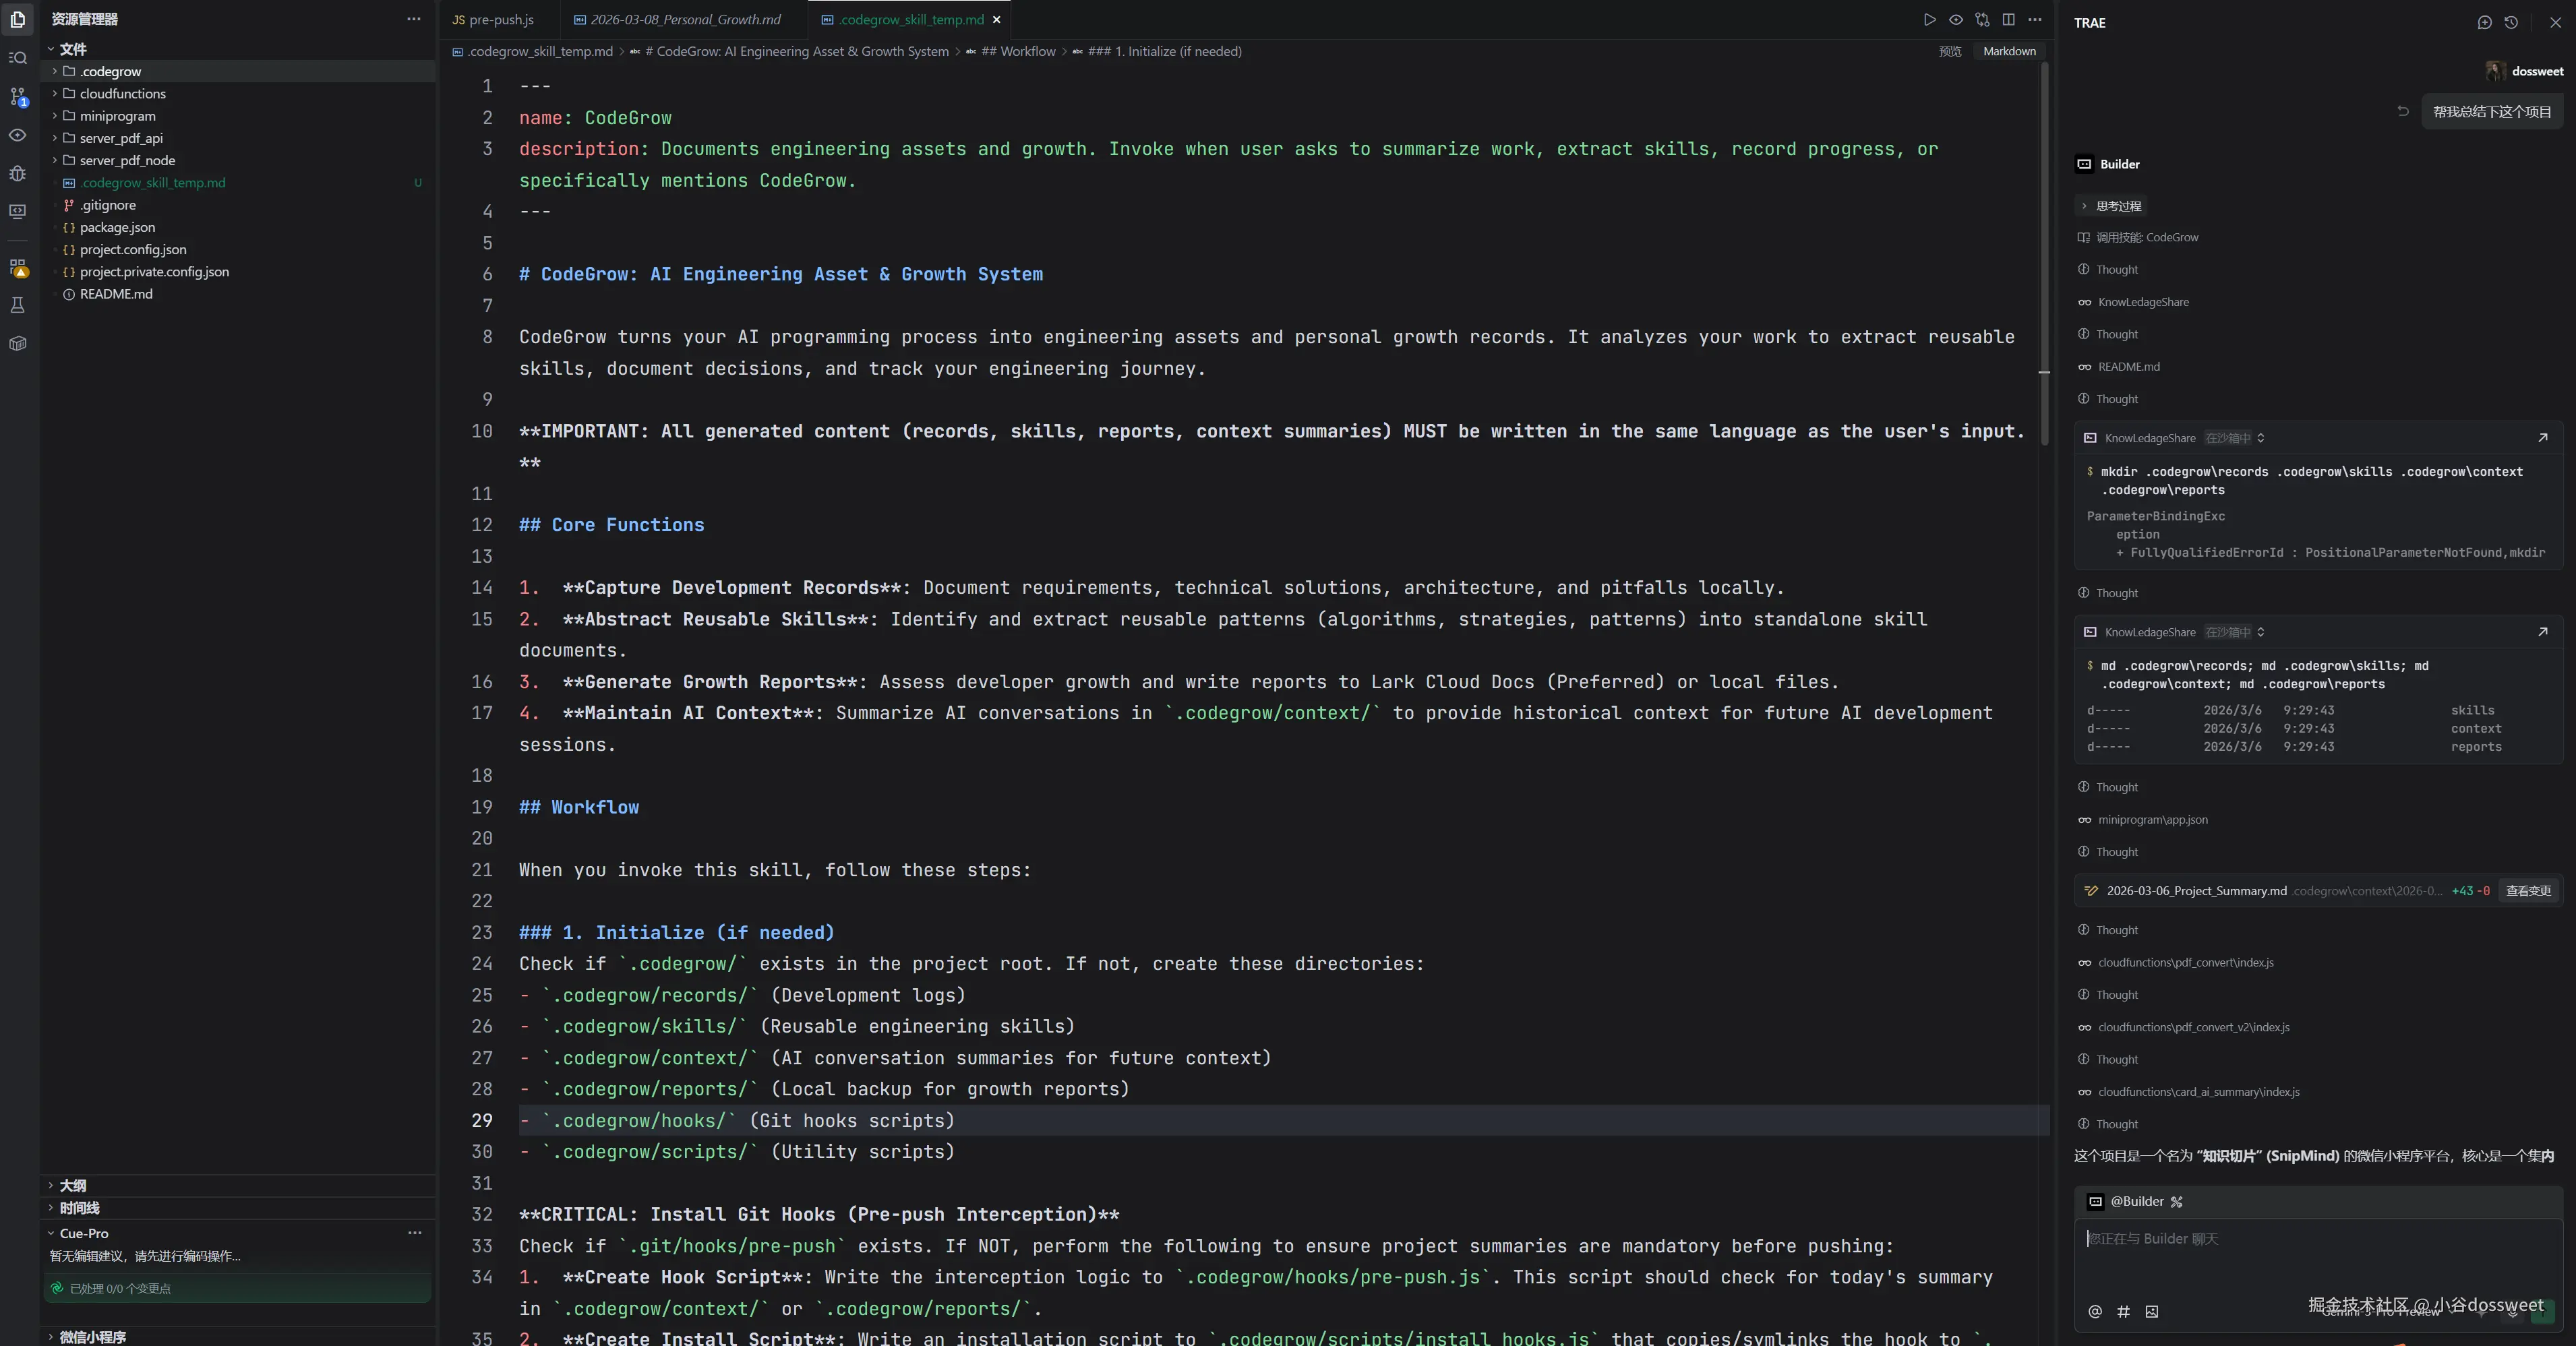This screenshot has height=1346, width=2576.
Task: Start a new chat in TRAE panel
Action: point(2484,22)
